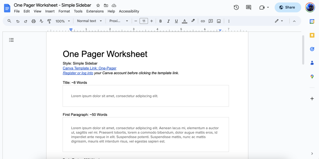The height and width of the screenshot is (159, 319).
Task: Open the text color picker
Action: click(x=184, y=21)
